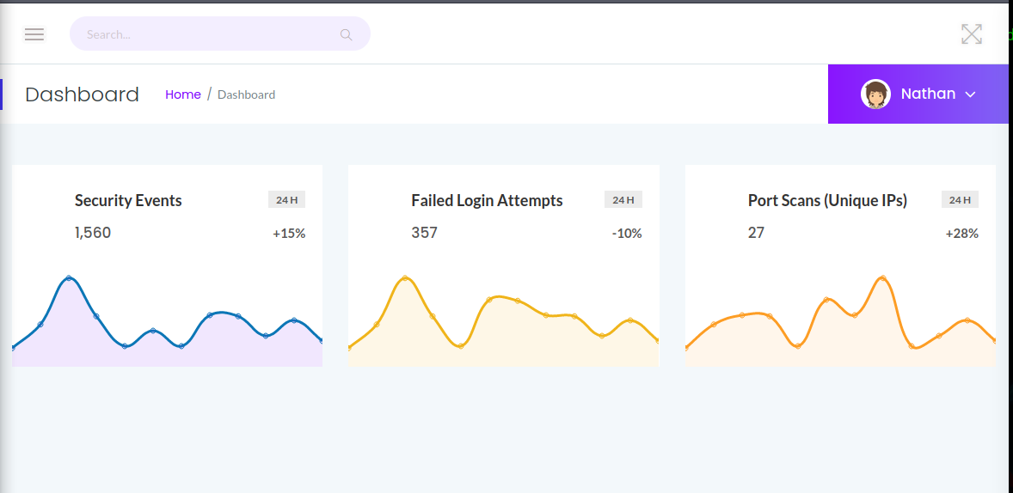The height and width of the screenshot is (493, 1013).
Task: Open the hamburger sidebar menu
Action: point(34,34)
